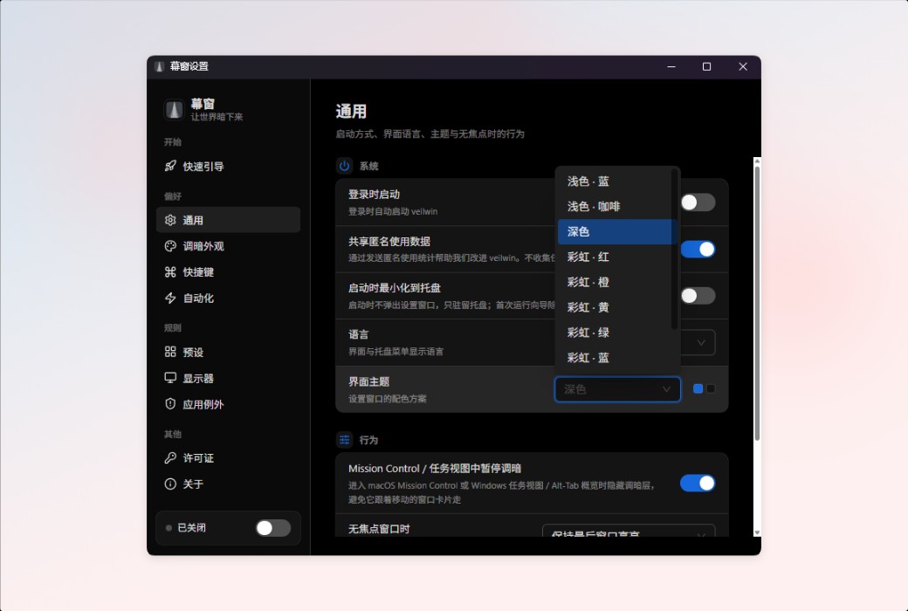The height and width of the screenshot is (611, 908).
Task: Select 彩虹 · 蓝 theme option
Action: pyautogui.click(x=616, y=358)
